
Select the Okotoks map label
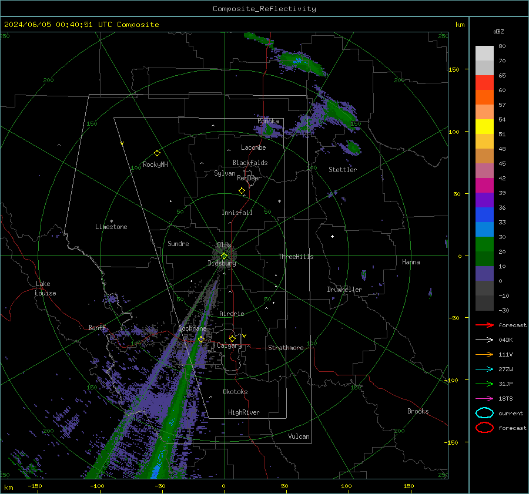tap(235, 392)
